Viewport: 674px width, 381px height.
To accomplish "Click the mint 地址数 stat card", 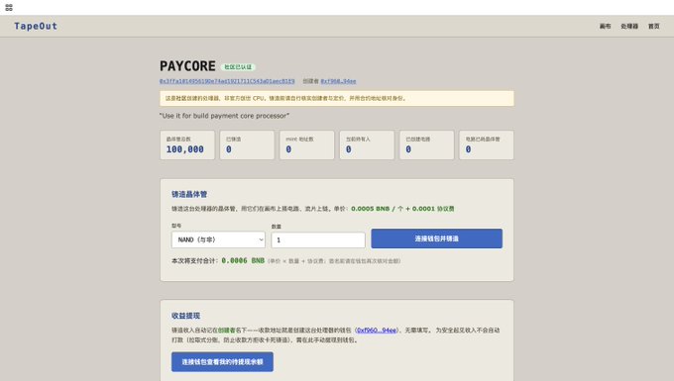I will 307,145.
